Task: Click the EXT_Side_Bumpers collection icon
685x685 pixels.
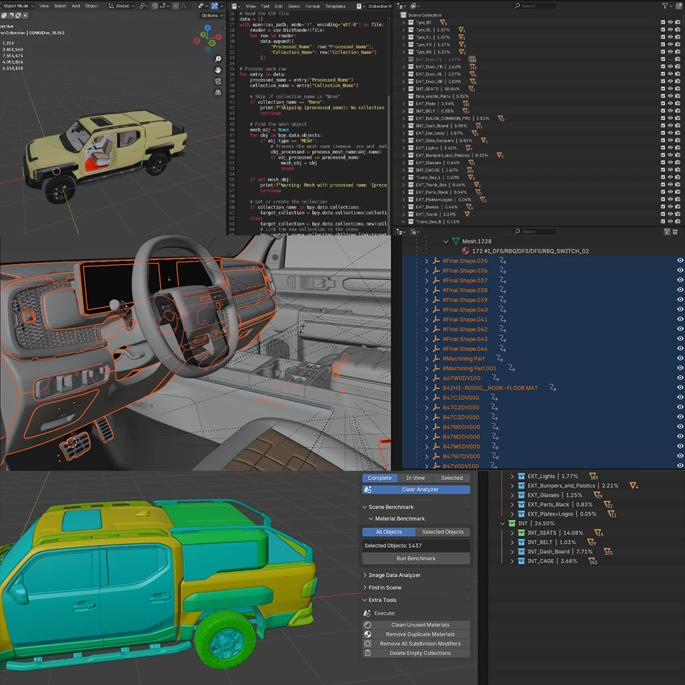Action: pos(410,140)
